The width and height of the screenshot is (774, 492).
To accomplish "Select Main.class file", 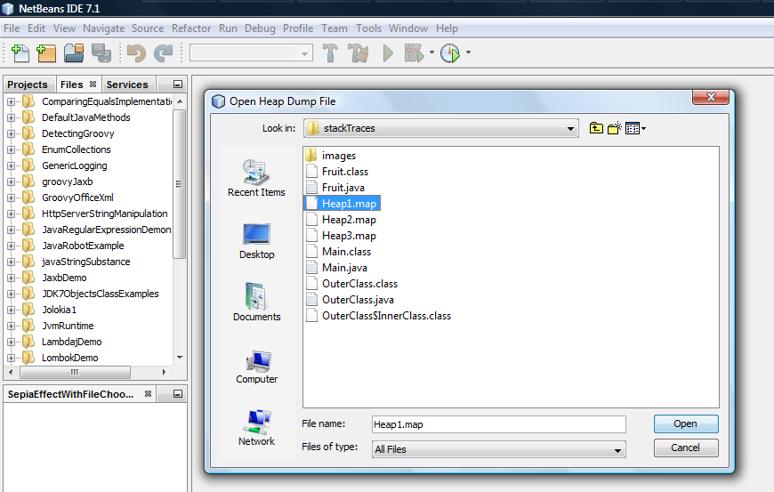I will (x=338, y=252).
